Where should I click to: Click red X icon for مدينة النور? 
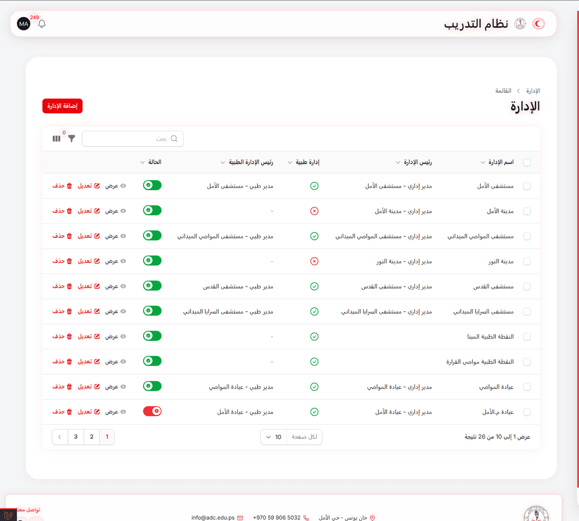coord(314,262)
